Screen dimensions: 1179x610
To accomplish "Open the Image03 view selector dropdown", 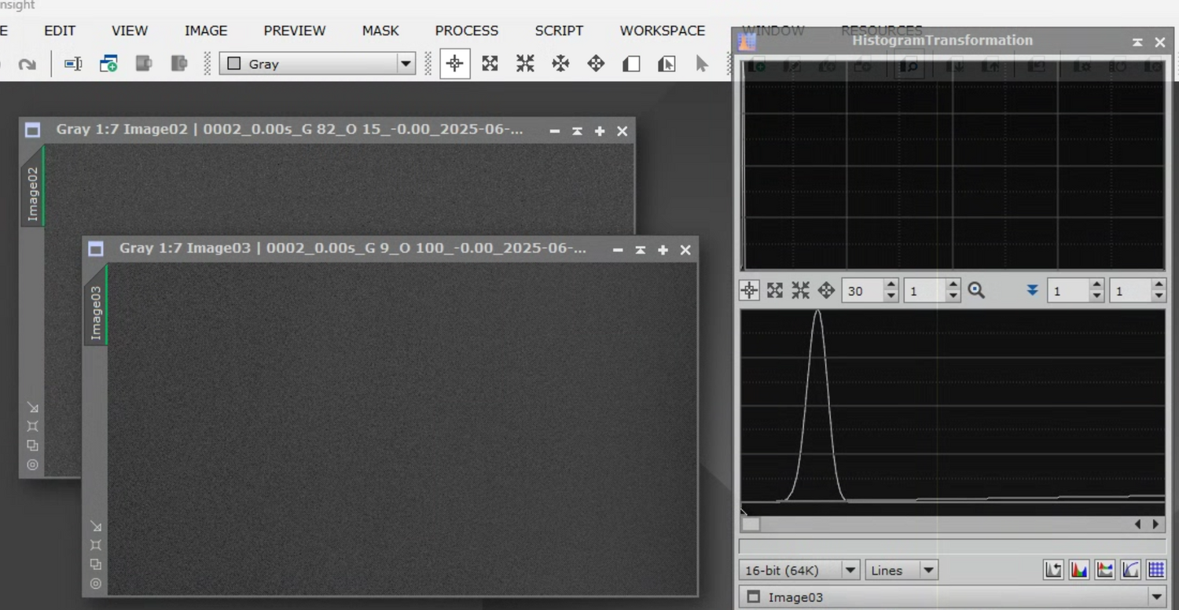I will tap(953, 597).
